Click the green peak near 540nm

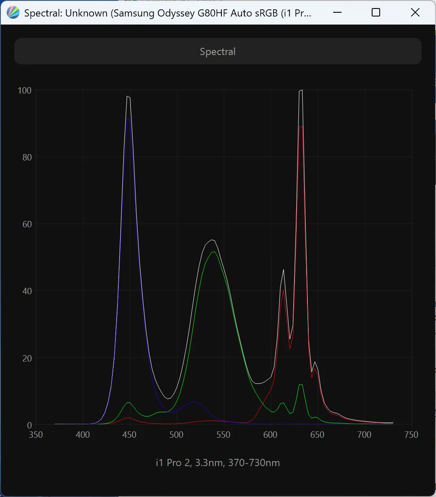pyautogui.click(x=214, y=251)
